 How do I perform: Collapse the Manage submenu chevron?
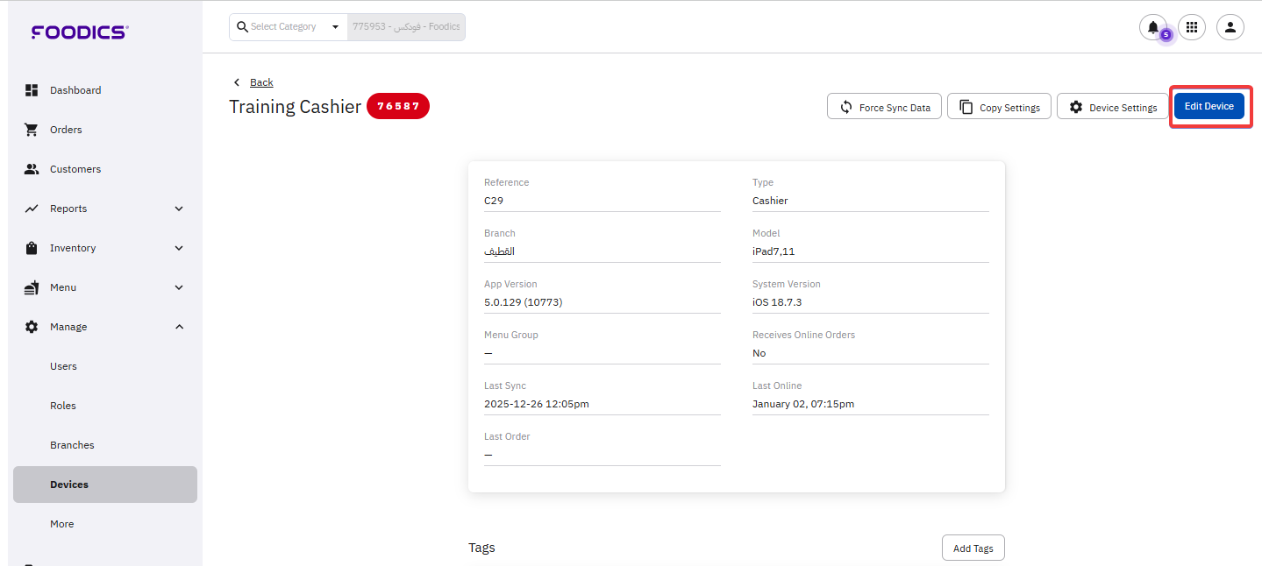(179, 327)
